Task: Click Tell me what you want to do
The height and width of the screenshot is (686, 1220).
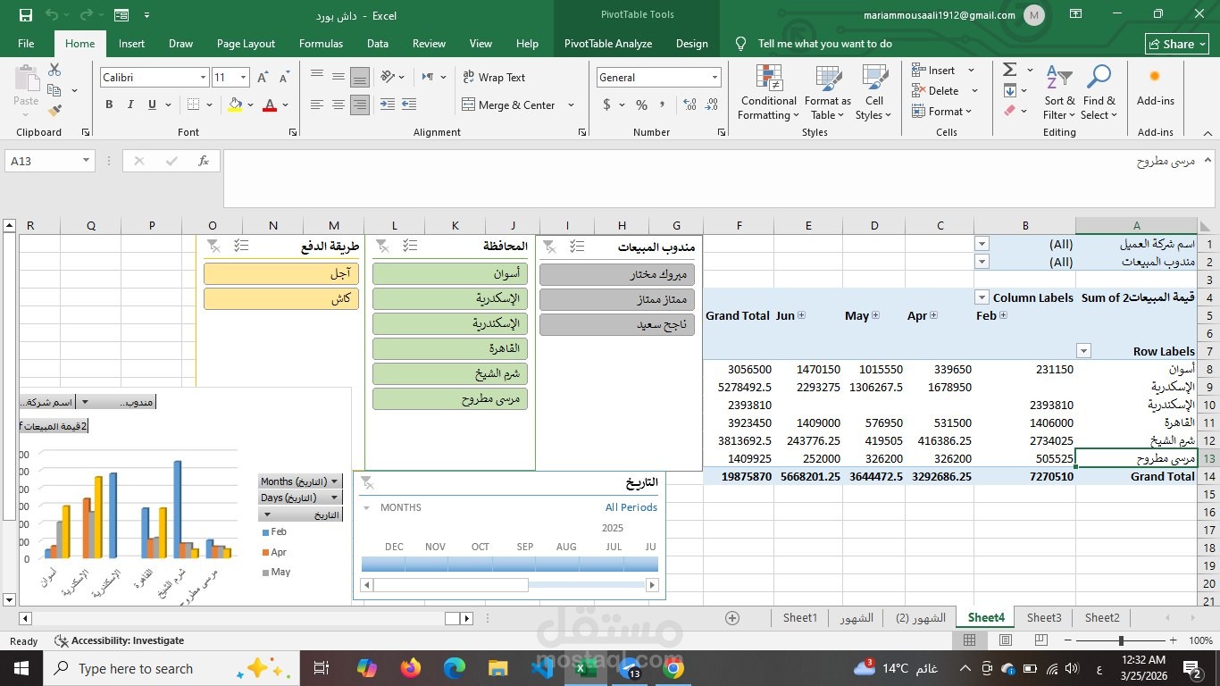Action: point(824,43)
